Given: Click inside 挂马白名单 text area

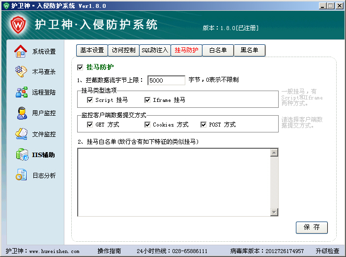Looking at the screenshot, I should (x=174, y=182).
